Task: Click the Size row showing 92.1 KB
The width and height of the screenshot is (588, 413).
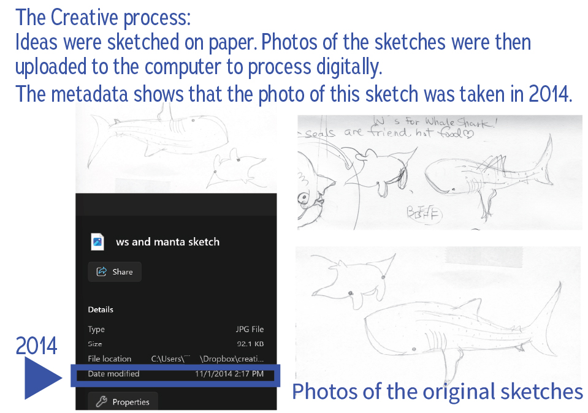Action: click(175, 344)
